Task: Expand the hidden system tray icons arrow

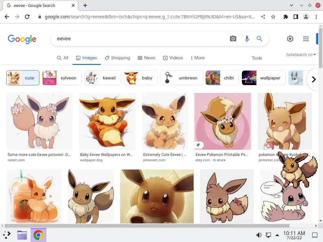Action: tap(277, 235)
